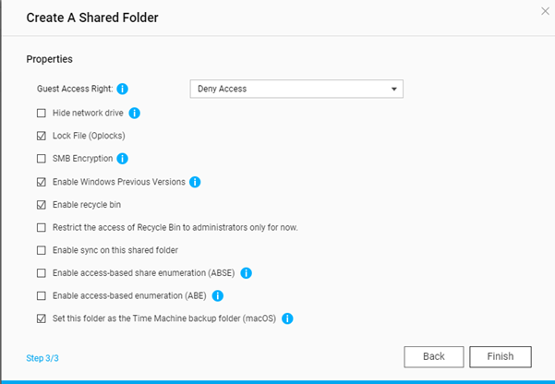Close the Create A Shared Folder dialog
Viewport: 555px width, 384px height.
(x=544, y=12)
